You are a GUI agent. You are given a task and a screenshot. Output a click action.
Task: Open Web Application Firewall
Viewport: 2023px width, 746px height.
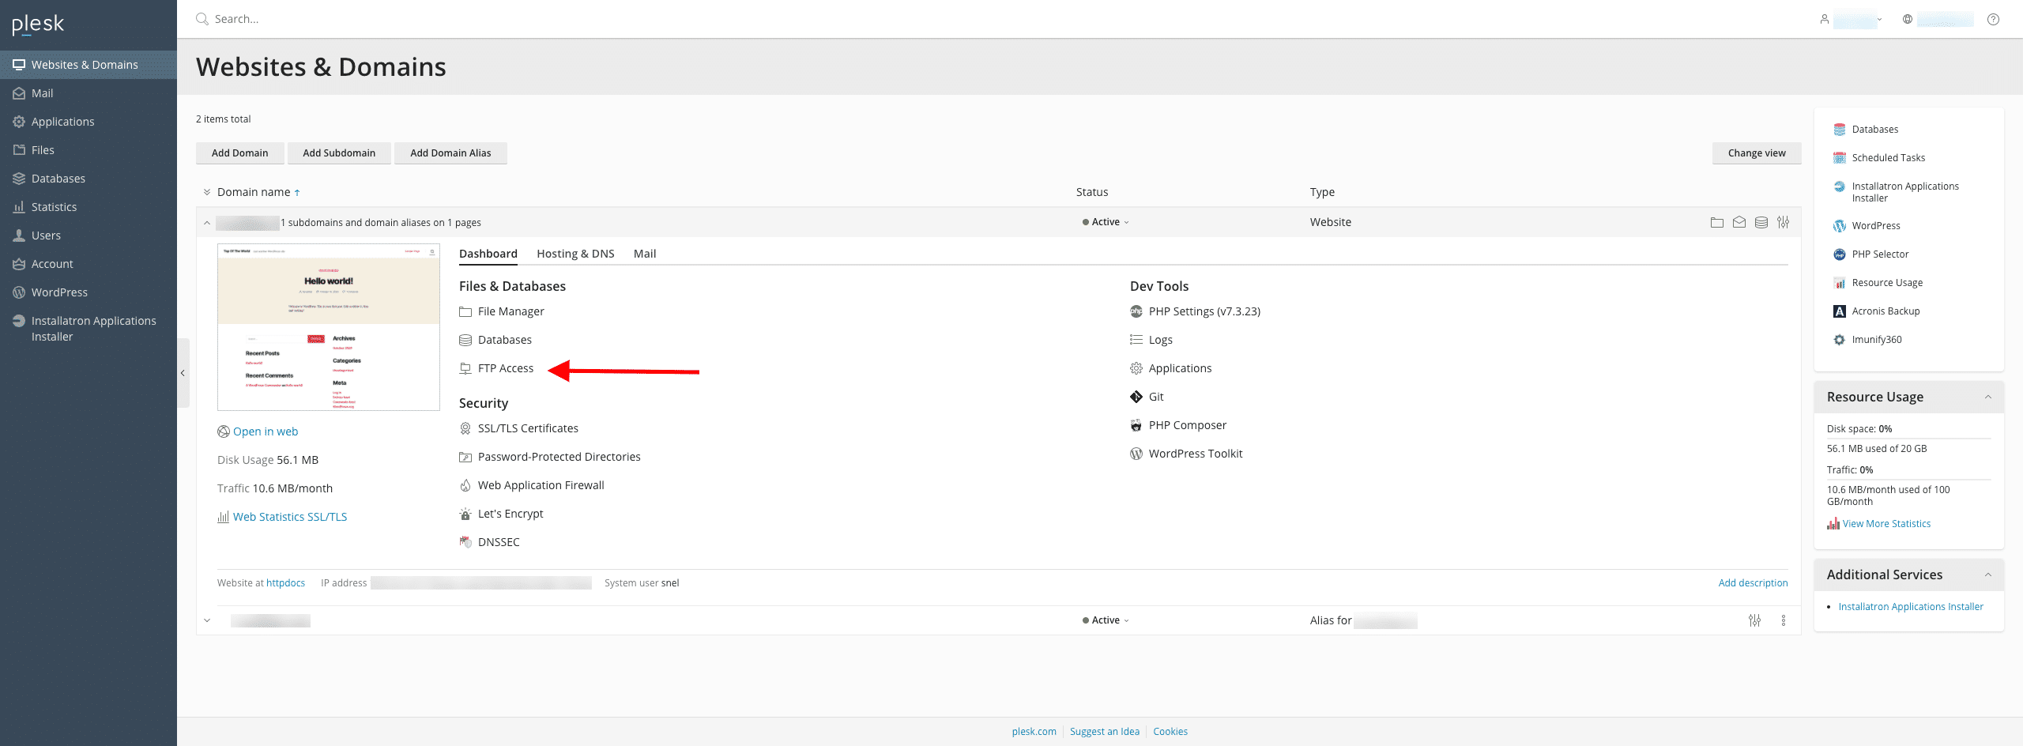coord(532,485)
